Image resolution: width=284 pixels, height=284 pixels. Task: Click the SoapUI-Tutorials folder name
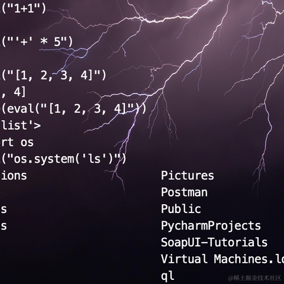pos(214,243)
